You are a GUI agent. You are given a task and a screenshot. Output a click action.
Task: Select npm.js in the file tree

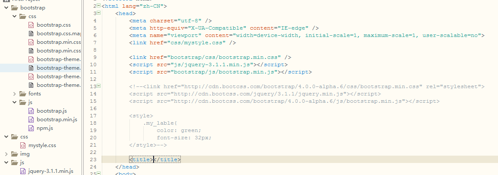(45, 128)
